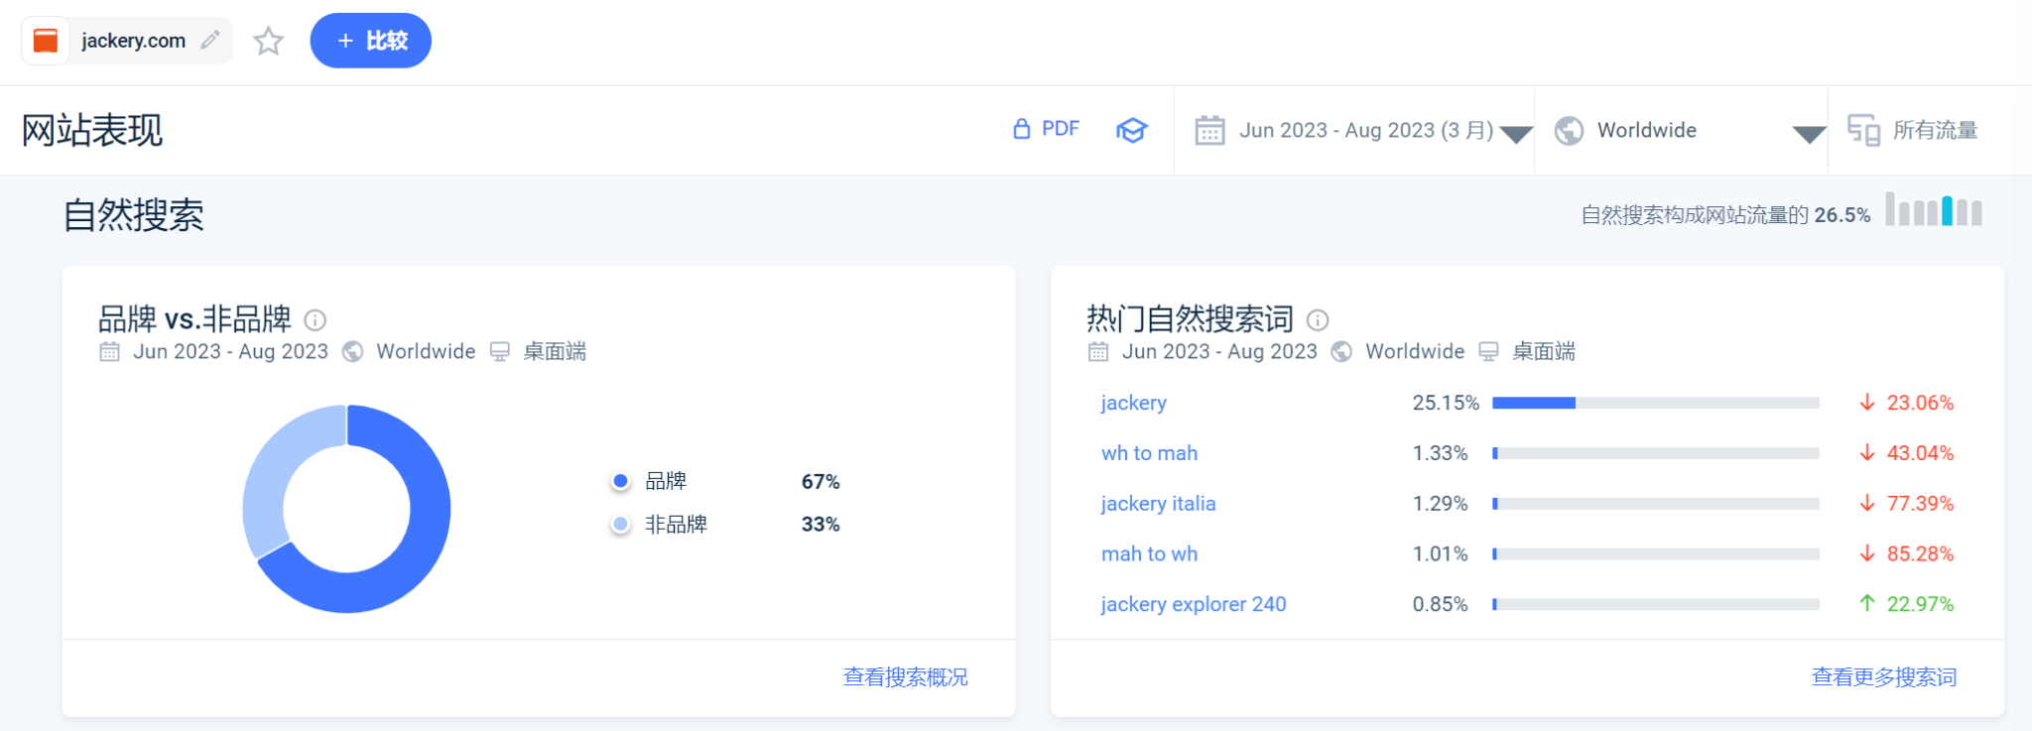
Task: Click the 所有流量 devices icon
Action: (1863, 130)
